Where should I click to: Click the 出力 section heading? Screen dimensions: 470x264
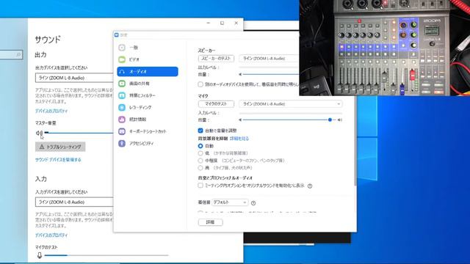click(x=41, y=55)
